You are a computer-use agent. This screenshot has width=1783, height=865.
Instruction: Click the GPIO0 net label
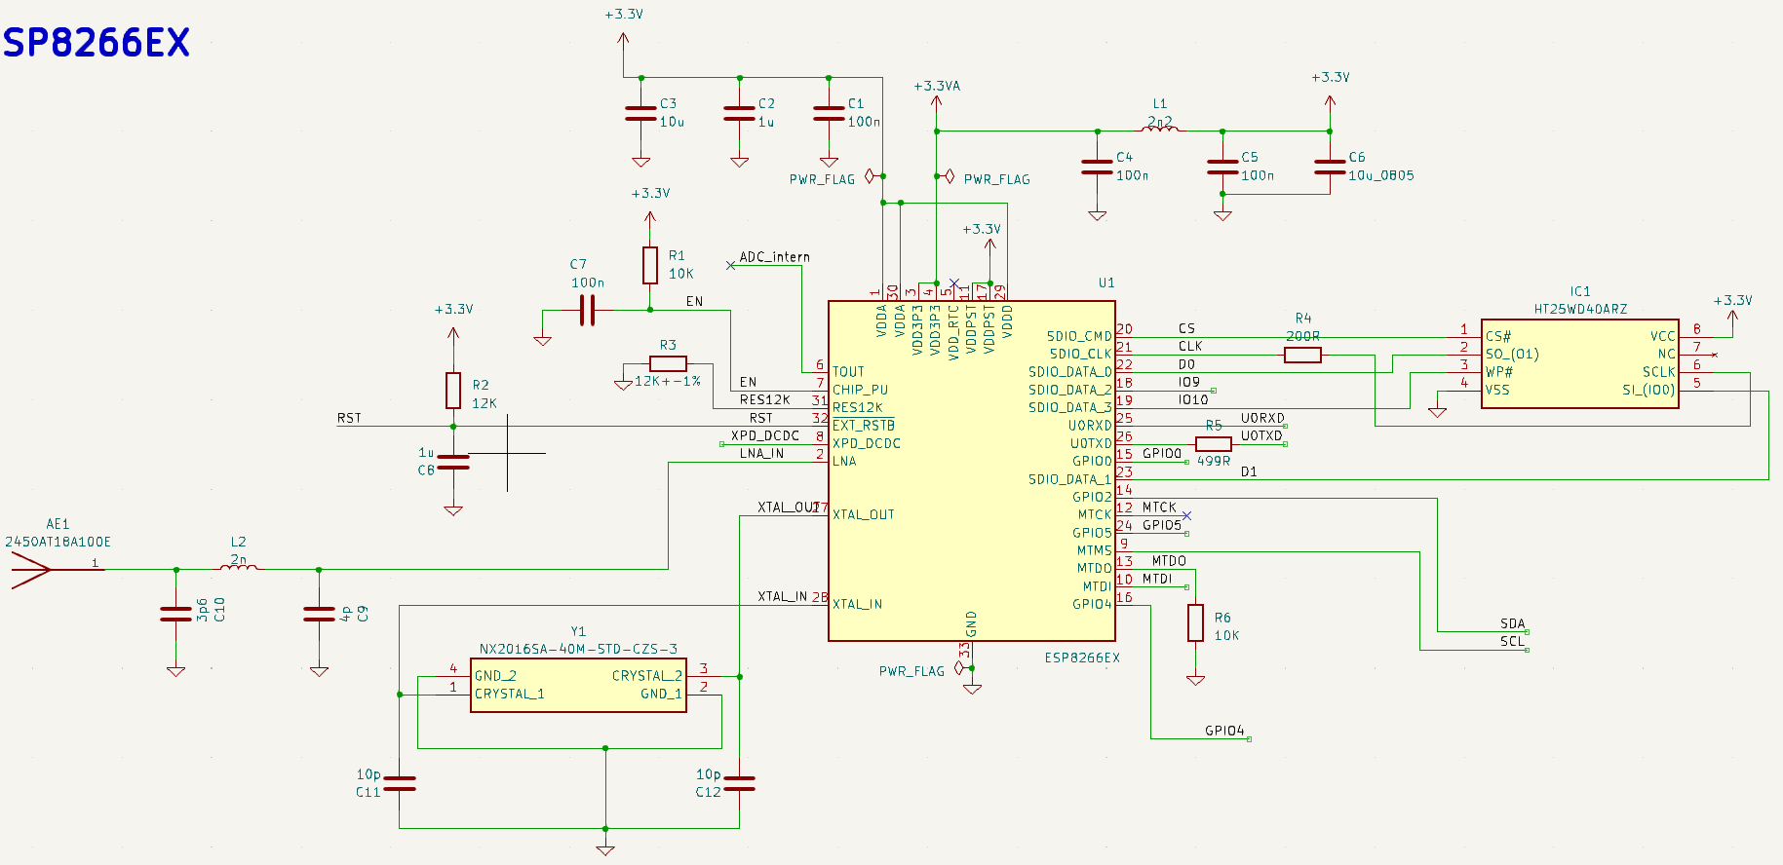tap(1162, 453)
